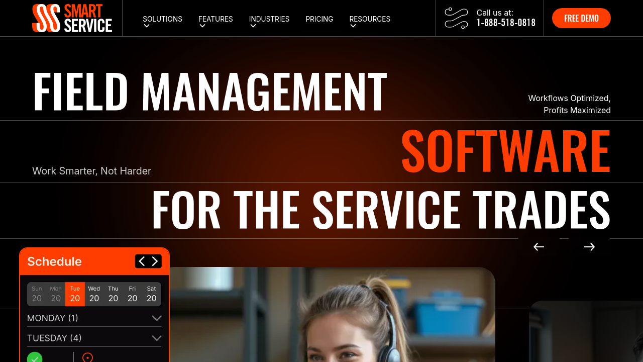Call the 1-888-518-0818 phone link
The height and width of the screenshot is (362, 643).
(506, 23)
